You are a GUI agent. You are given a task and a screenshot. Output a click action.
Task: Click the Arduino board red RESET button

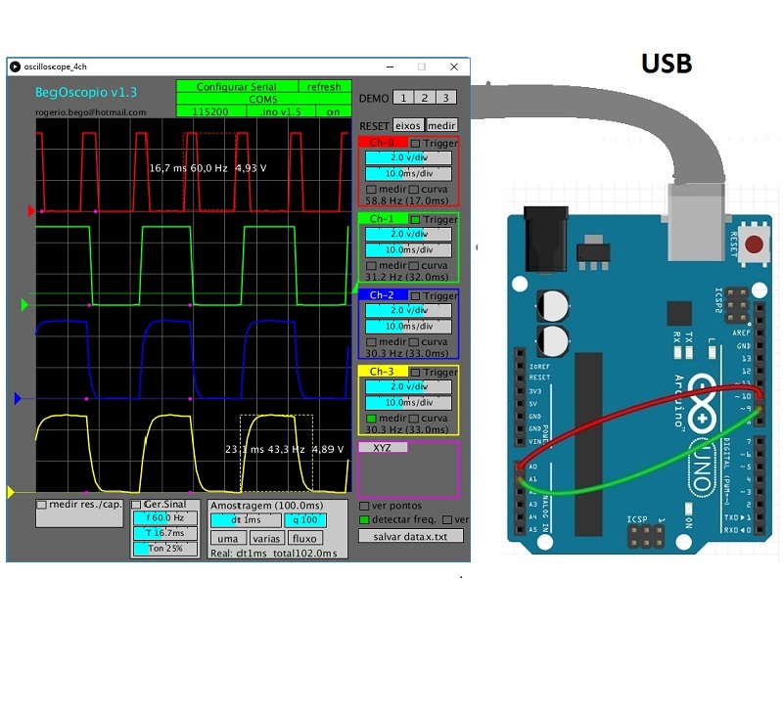[x=754, y=244]
